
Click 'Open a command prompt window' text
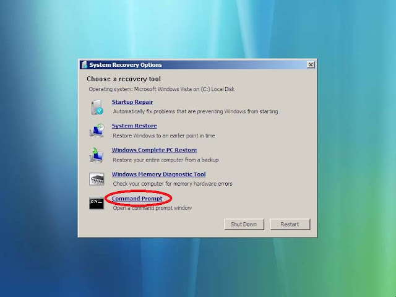point(152,208)
